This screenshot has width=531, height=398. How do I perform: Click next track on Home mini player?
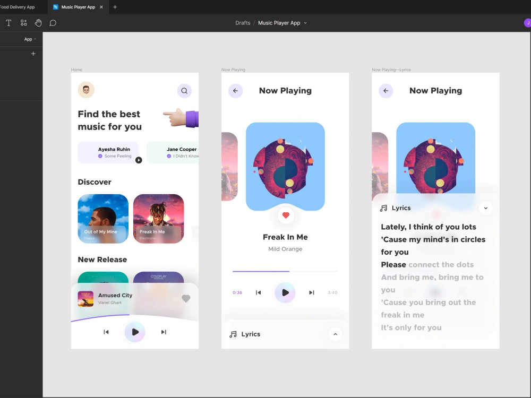pyautogui.click(x=164, y=332)
